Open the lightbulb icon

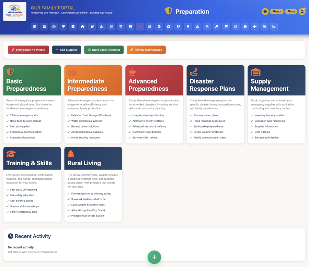[188, 26]
